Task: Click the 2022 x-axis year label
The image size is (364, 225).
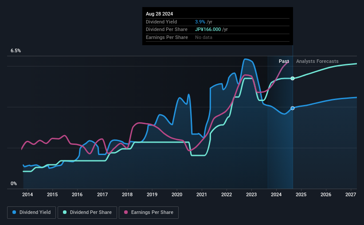Action: point(227,194)
